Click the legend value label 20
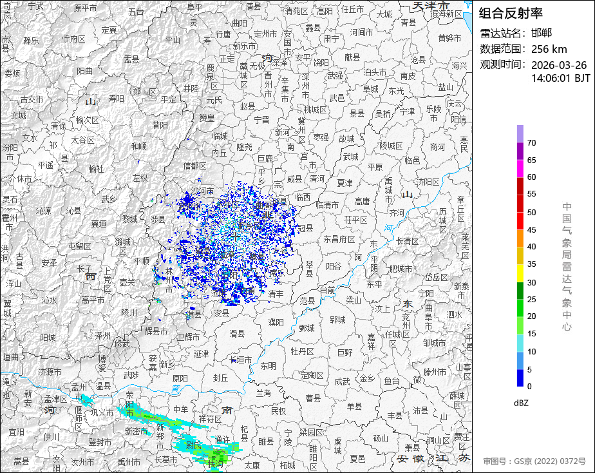The height and width of the screenshot is (473, 595). click(x=532, y=316)
